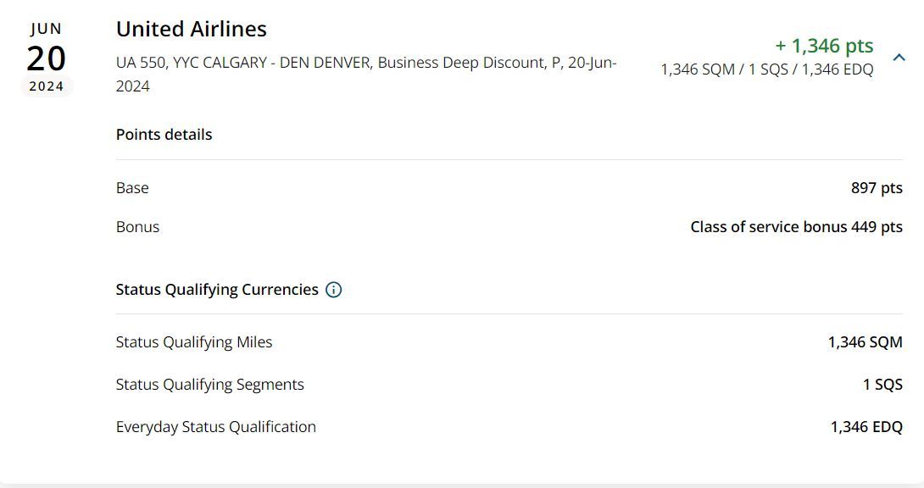Click the Bonus row label

(138, 227)
